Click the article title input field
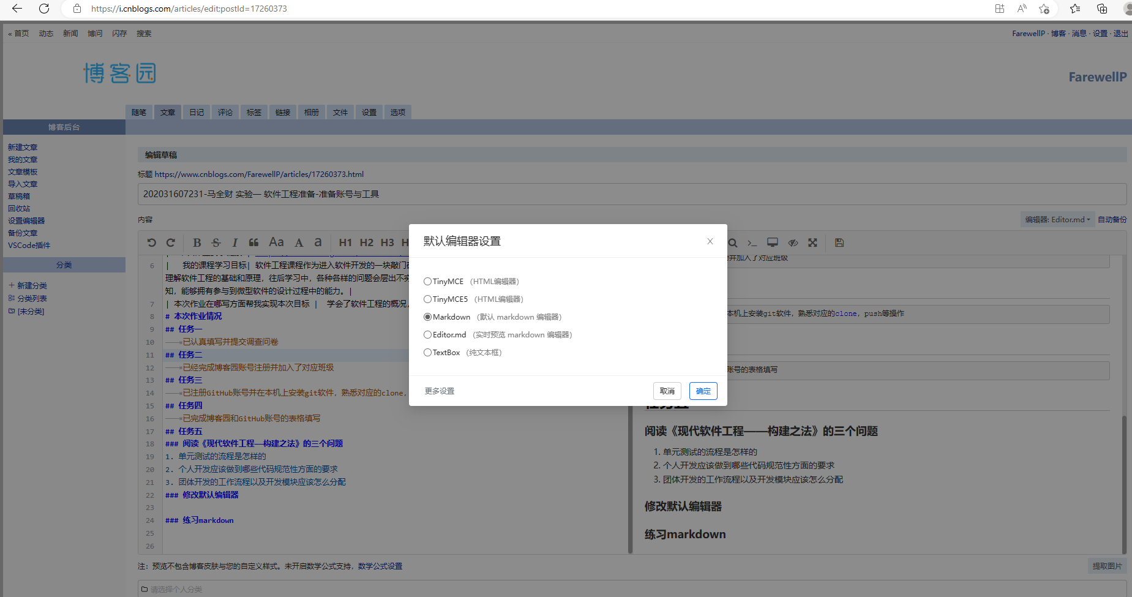 tap(632, 194)
